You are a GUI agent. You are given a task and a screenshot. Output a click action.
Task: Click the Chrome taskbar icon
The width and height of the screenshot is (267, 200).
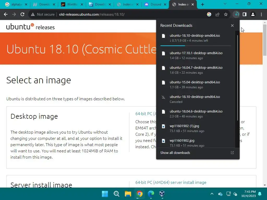pyautogui.click(x=139, y=194)
